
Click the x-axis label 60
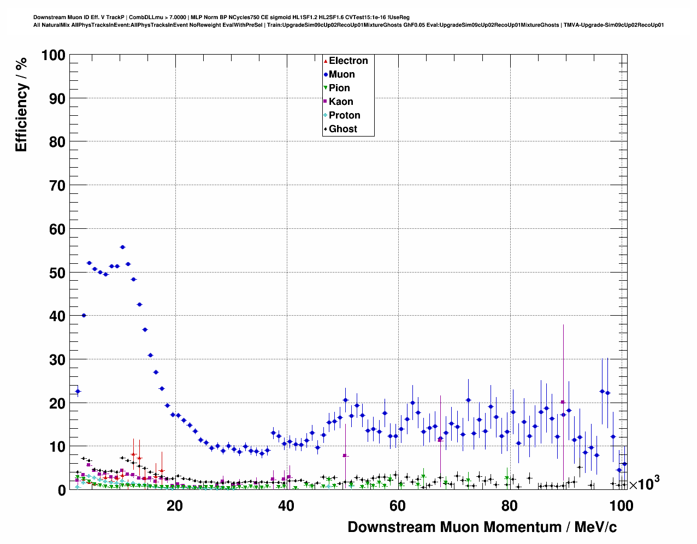pyautogui.click(x=398, y=506)
